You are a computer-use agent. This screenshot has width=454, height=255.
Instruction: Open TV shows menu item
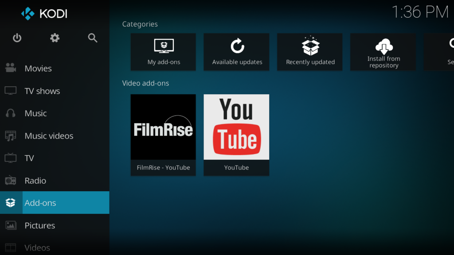click(x=55, y=91)
